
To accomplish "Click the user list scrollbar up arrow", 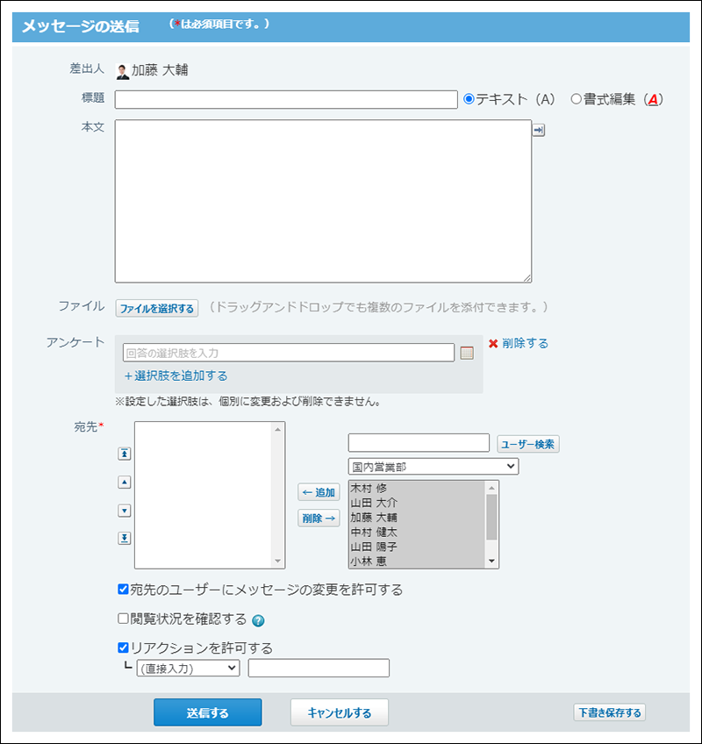I will click(491, 487).
